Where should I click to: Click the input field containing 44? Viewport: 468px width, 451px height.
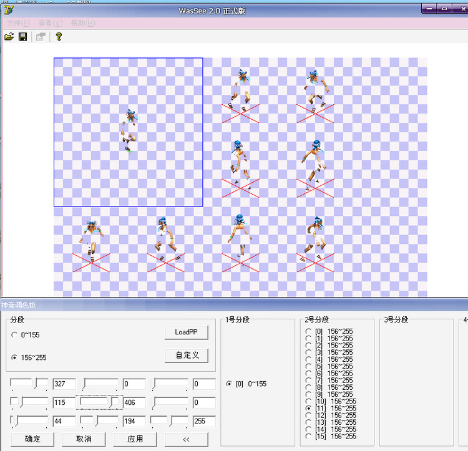[64, 421]
